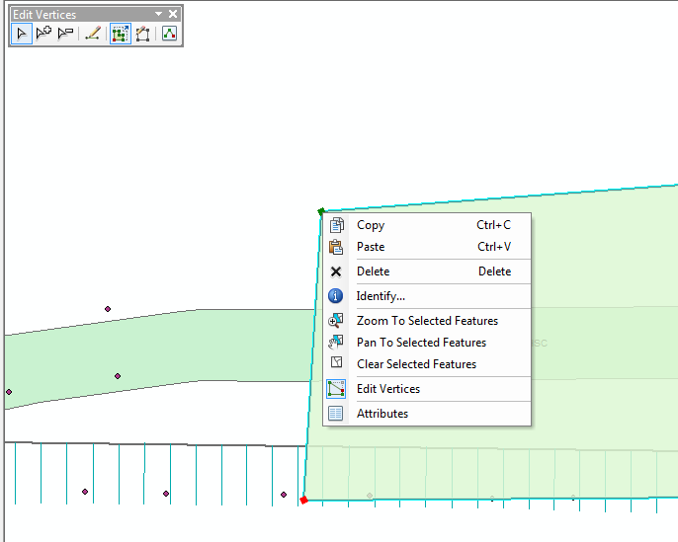Open Attributes from the context menu
678x542 pixels.
(x=427, y=414)
